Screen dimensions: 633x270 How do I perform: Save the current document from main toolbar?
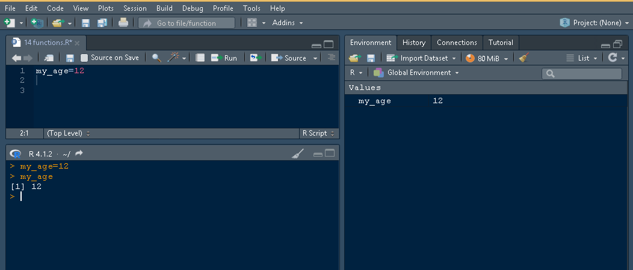tap(85, 23)
